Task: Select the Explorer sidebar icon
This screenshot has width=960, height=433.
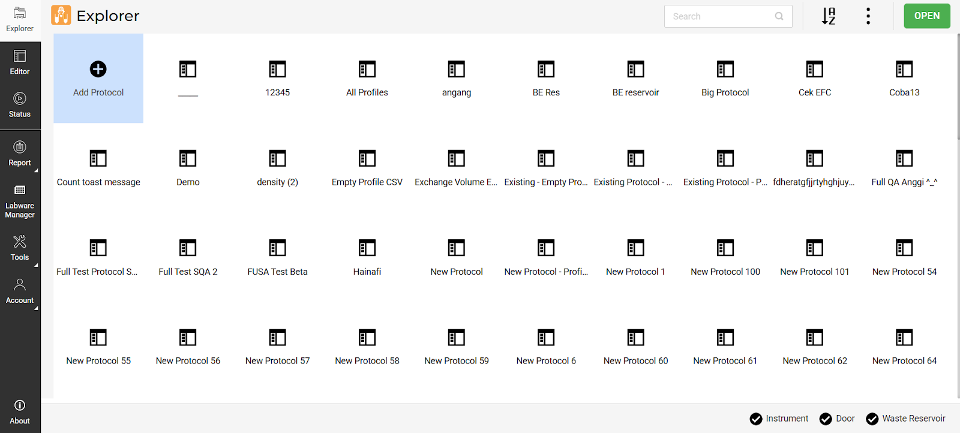Action: (x=20, y=13)
